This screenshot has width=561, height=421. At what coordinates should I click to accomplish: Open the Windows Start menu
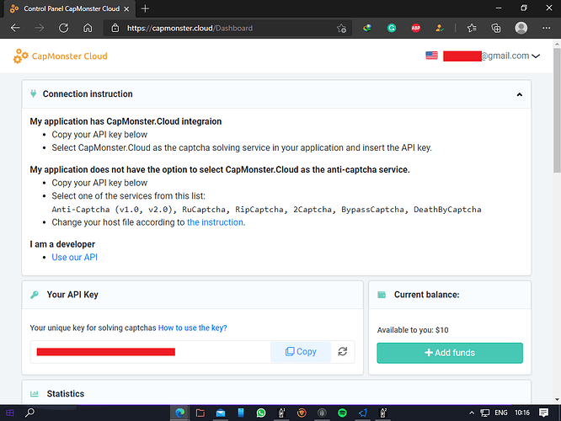(x=9, y=413)
